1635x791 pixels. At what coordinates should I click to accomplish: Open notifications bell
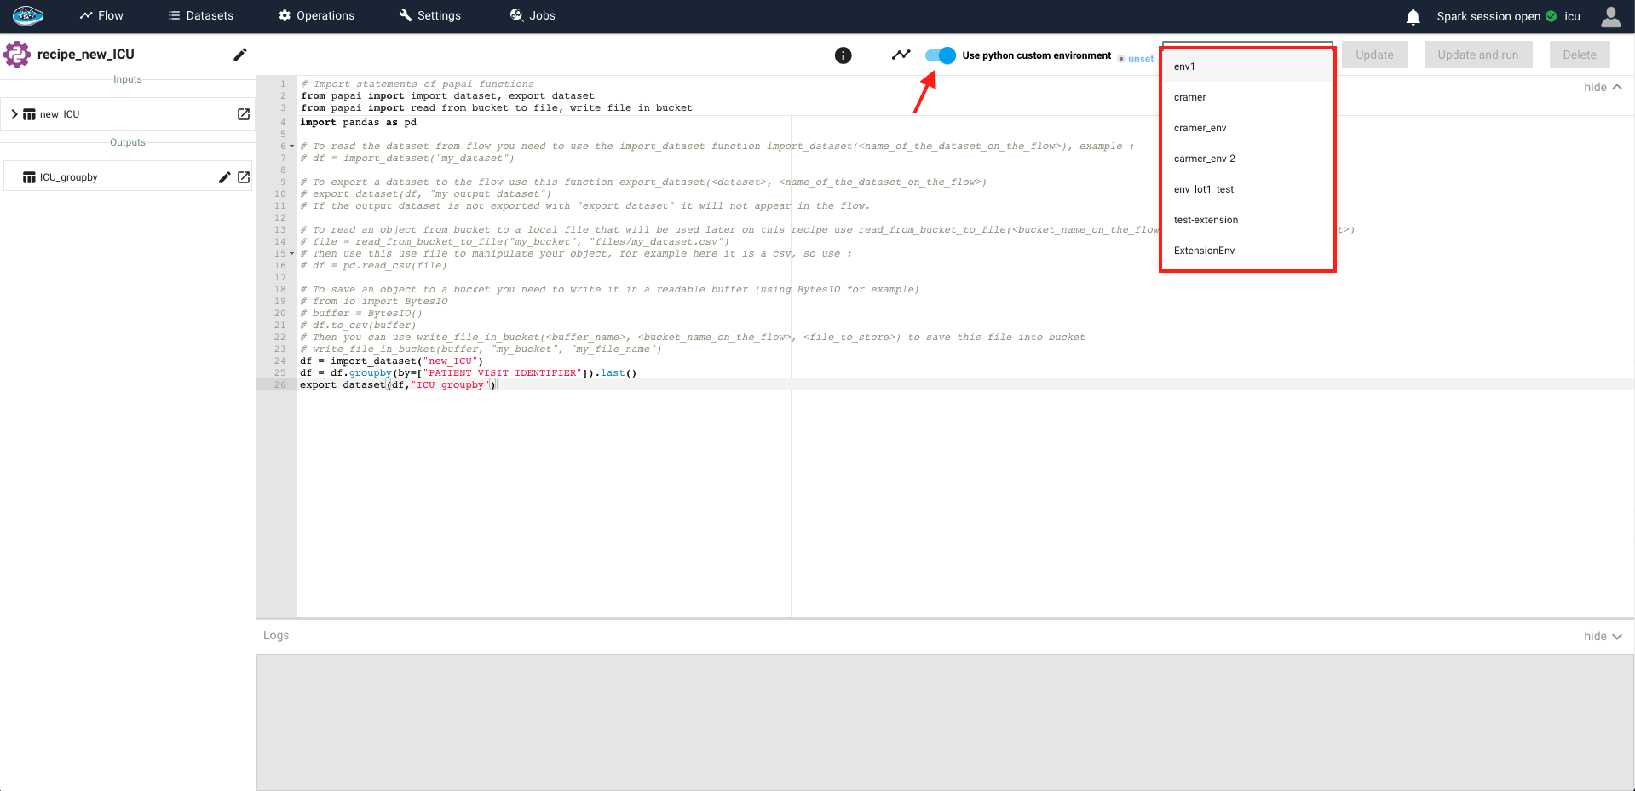pyautogui.click(x=1413, y=16)
